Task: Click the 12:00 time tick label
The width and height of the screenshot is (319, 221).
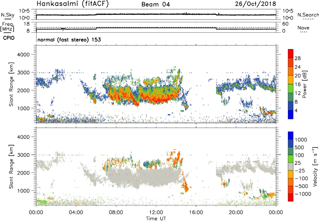Action: click(x=156, y=213)
